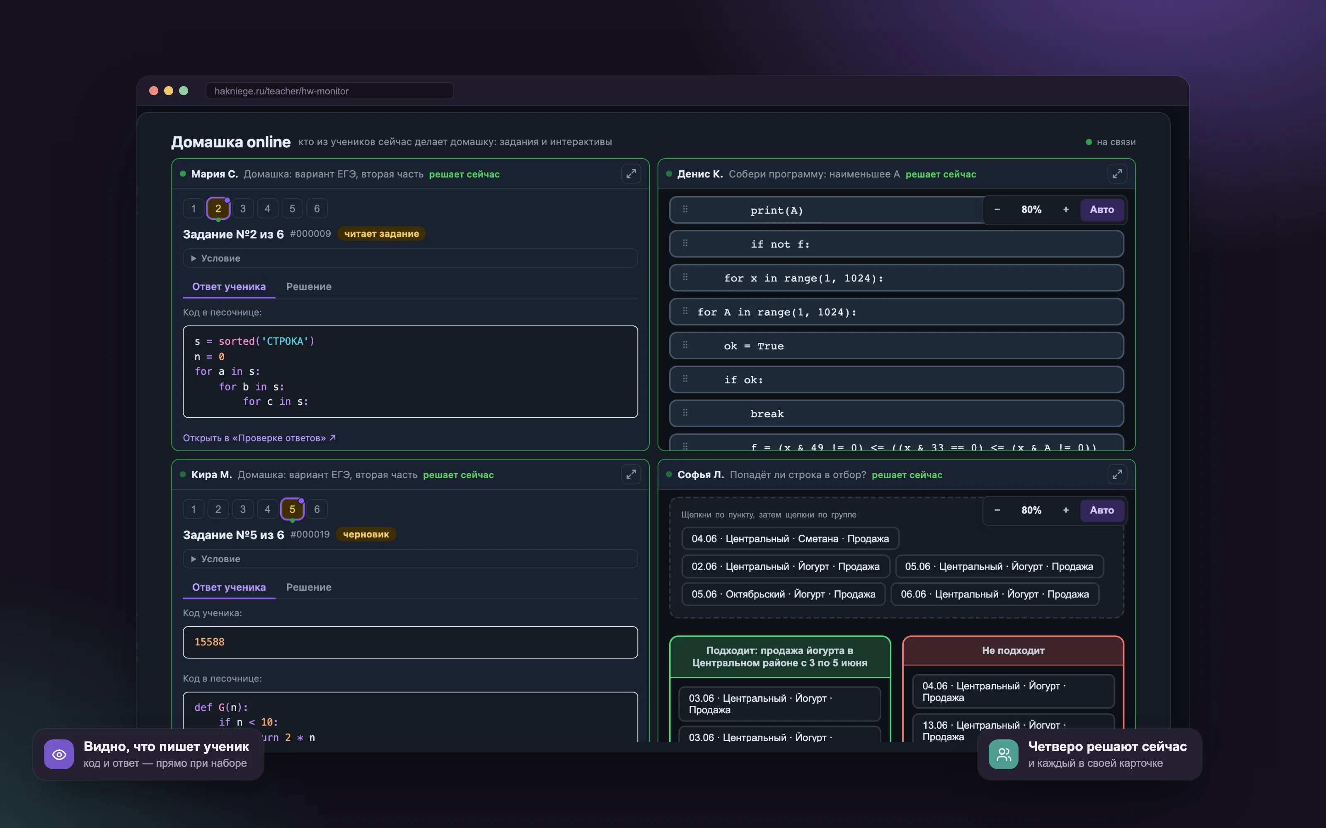Switch to Ответ ученика tab in Мария С. card
This screenshot has width=1326, height=828.
[229, 286]
